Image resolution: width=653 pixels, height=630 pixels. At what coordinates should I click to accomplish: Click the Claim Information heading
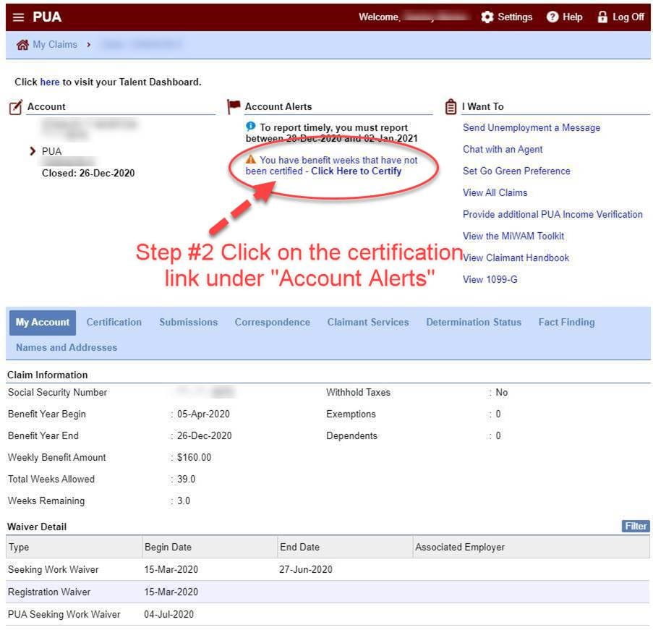click(48, 375)
